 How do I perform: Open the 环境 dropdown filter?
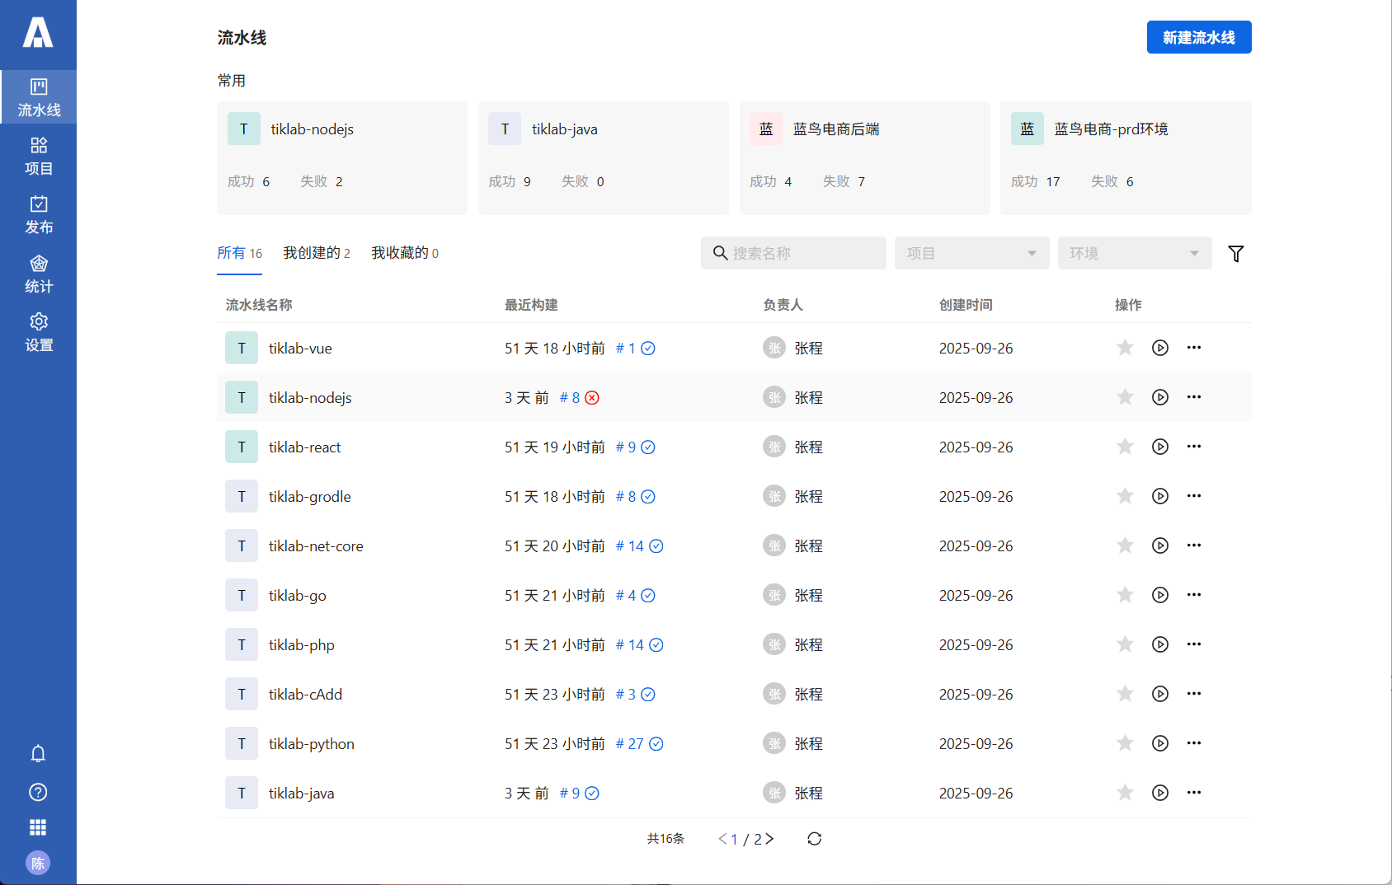tap(1135, 253)
